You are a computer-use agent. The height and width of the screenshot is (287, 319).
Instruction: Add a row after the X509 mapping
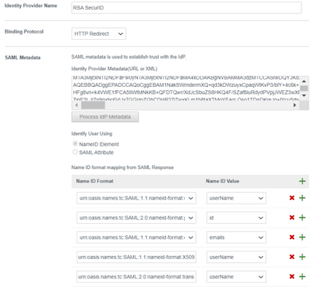pos(302,257)
